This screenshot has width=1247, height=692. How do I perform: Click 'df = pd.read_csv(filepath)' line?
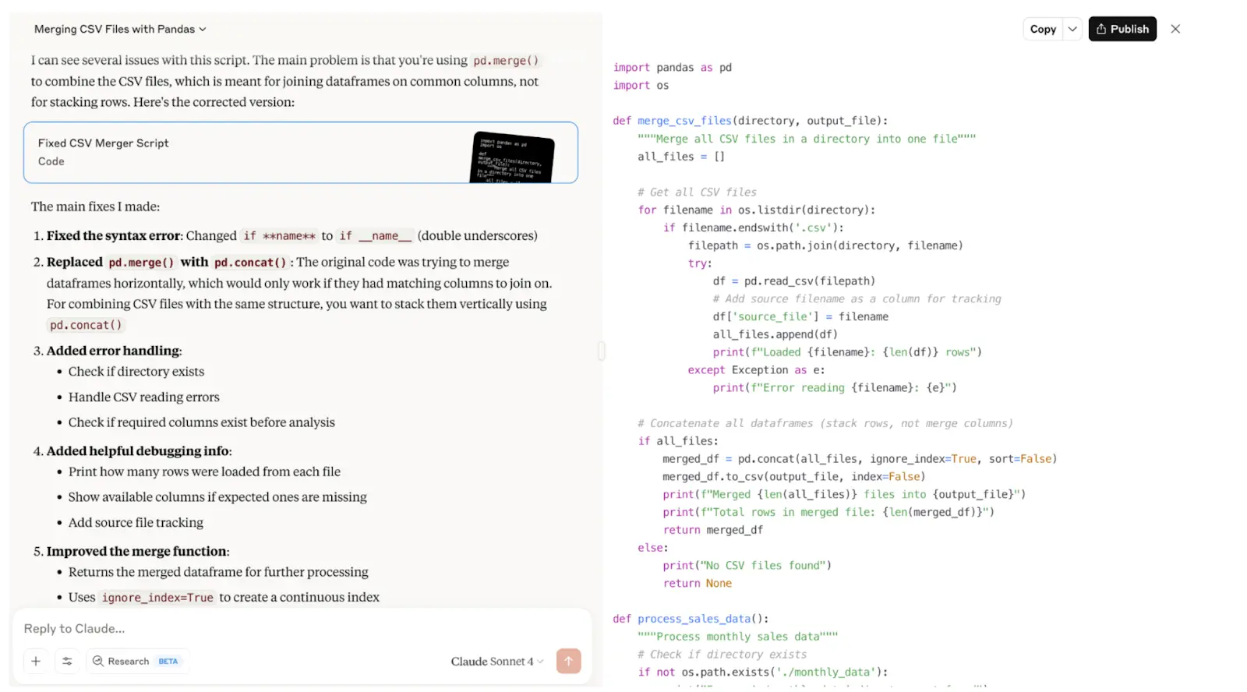click(794, 281)
